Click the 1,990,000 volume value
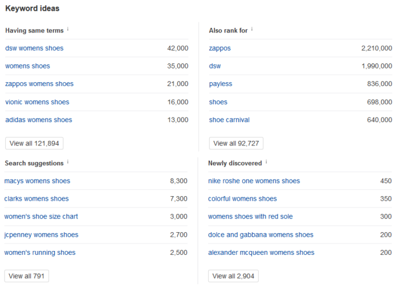Screen dimensions: 399x288 (377, 66)
